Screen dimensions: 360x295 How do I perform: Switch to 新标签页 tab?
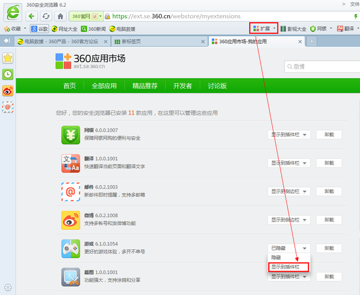point(159,42)
